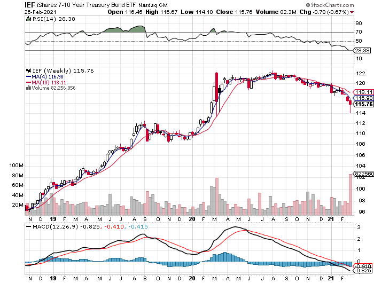
Task: Click the iShares 7-10 Year Treasury Bond ETF name
Action: click(x=87, y=5)
